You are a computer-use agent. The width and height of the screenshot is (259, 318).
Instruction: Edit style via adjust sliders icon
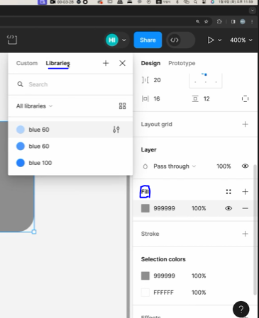(x=116, y=130)
